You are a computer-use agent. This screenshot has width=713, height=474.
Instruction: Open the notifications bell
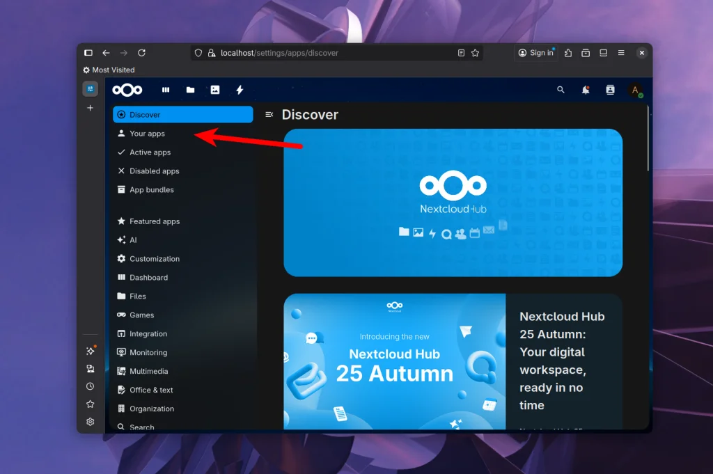point(586,90)
